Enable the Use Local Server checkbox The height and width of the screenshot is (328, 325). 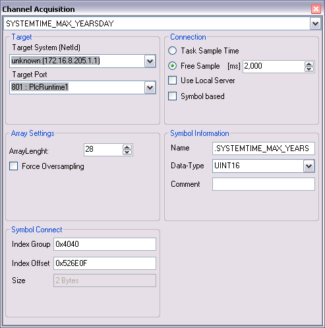[x=172, y=81]
